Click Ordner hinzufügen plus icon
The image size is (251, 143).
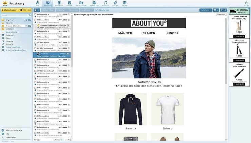3,47
